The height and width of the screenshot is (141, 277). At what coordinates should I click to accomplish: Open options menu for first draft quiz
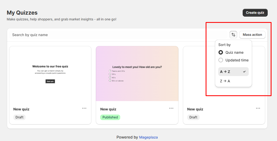tap(84, 108)
